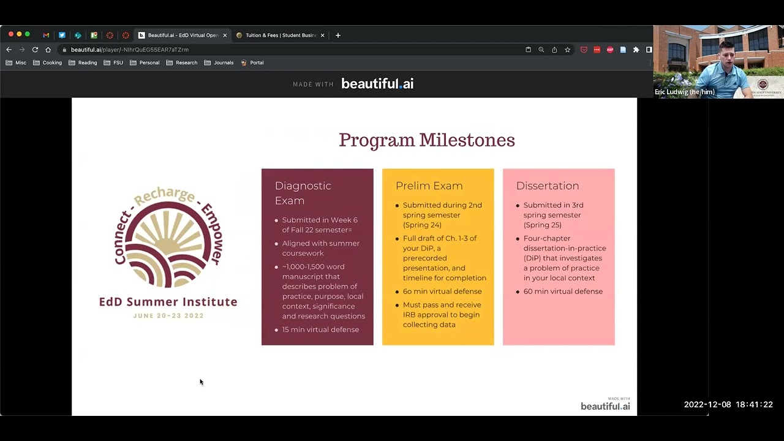Click the June 20-23 2022 date text
The image size is (784, 441).
[168, 315]
